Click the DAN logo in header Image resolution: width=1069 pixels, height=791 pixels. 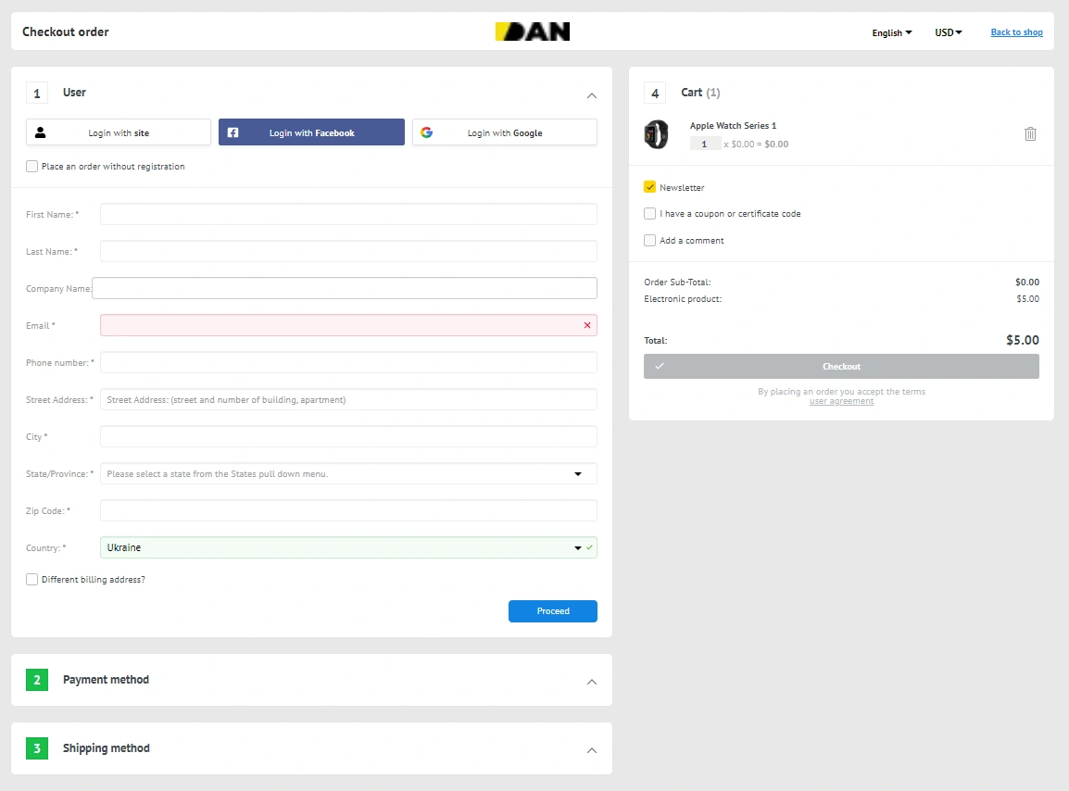[533, 31]
